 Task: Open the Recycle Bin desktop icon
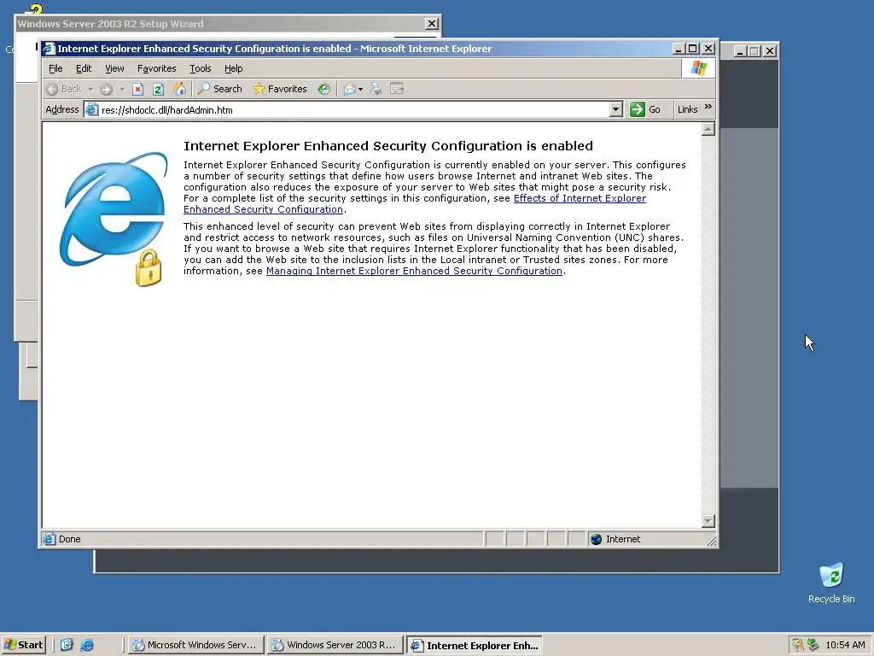(x=831, y=583)
